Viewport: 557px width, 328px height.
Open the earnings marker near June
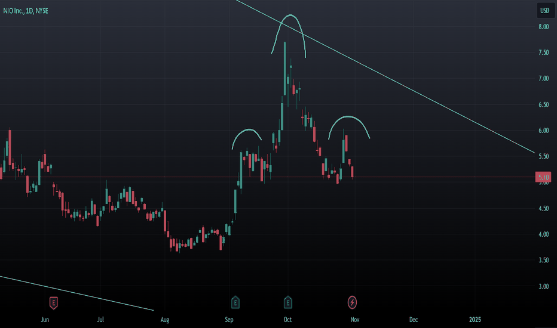point(53,303)
